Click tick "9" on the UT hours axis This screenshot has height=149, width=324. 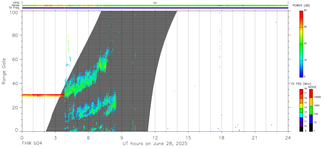(122, 137)
